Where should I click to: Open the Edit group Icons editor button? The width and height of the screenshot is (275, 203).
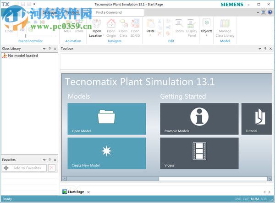(179, 26)
